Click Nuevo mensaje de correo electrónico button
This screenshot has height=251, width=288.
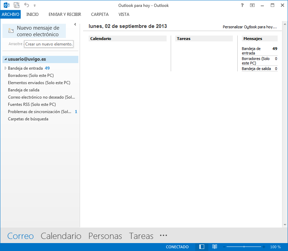coord(34,31)
